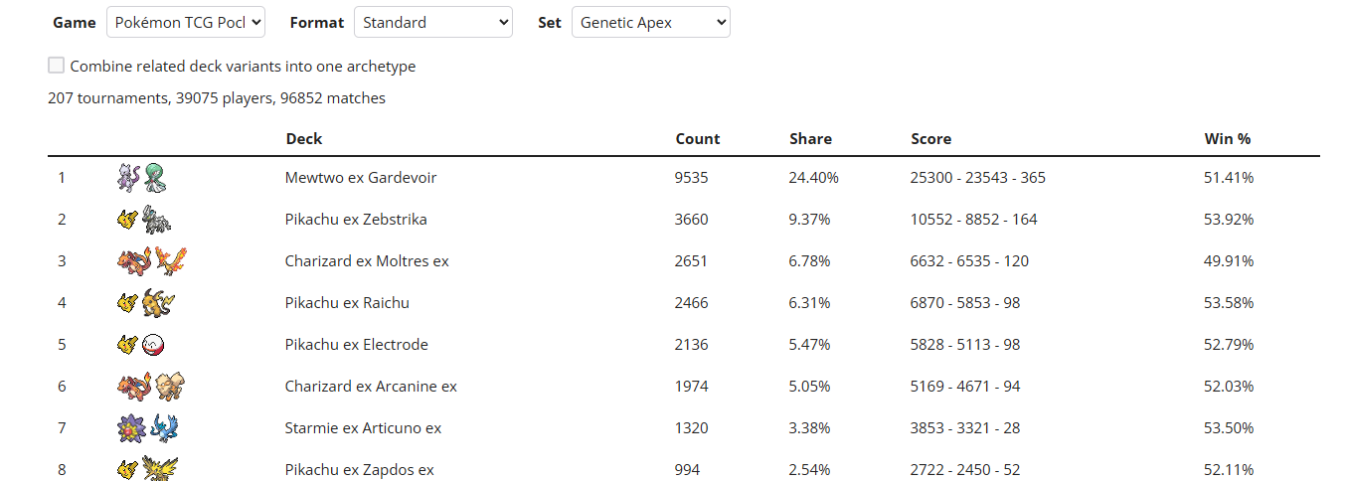The height and width of the screenshot is (481, 1347).
Task: Click the Mewtwo sprite icon in row 1
Action: point(128,178)
